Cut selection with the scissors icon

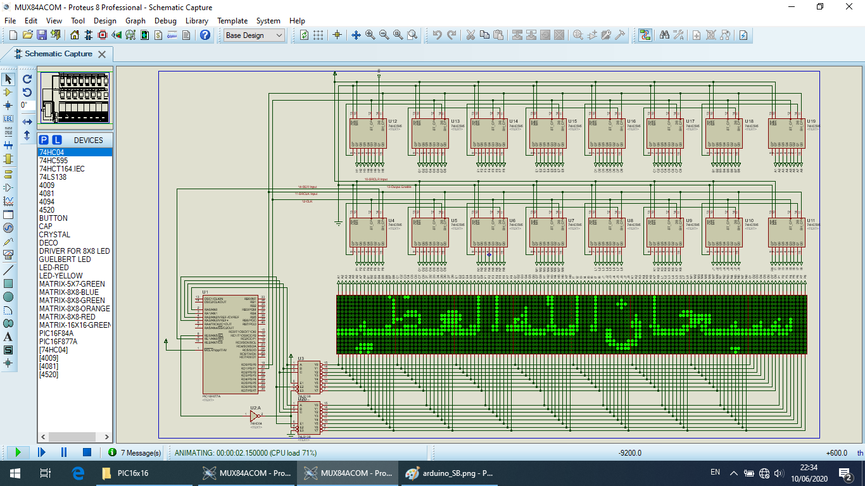(x=470, y=35)
